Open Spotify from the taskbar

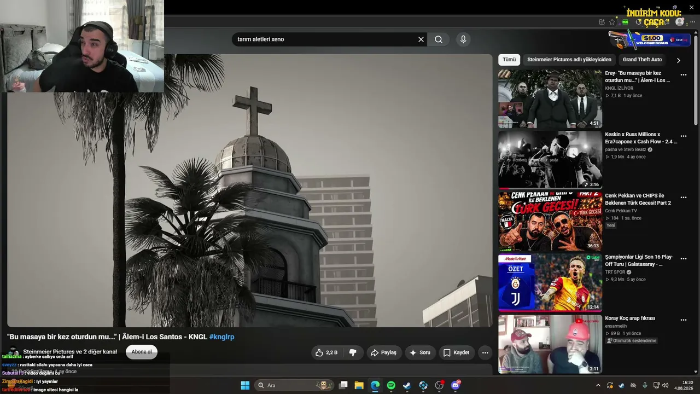(391, 385)
